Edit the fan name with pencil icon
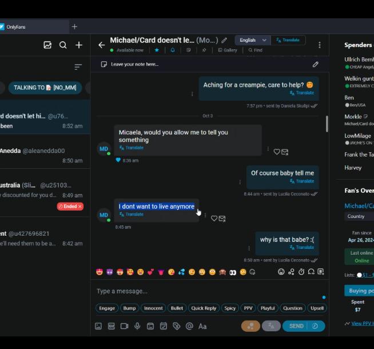The width and height of the screenshot is (374, 349). pos(224,41)
